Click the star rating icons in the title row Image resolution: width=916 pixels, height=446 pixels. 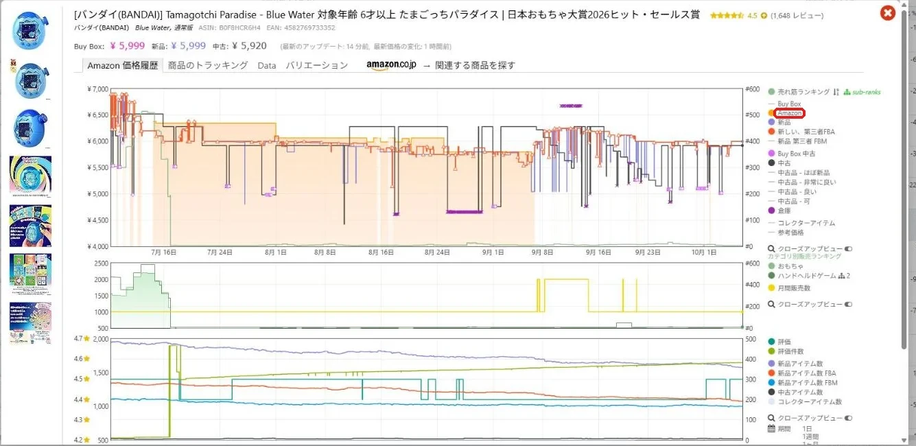727,15
